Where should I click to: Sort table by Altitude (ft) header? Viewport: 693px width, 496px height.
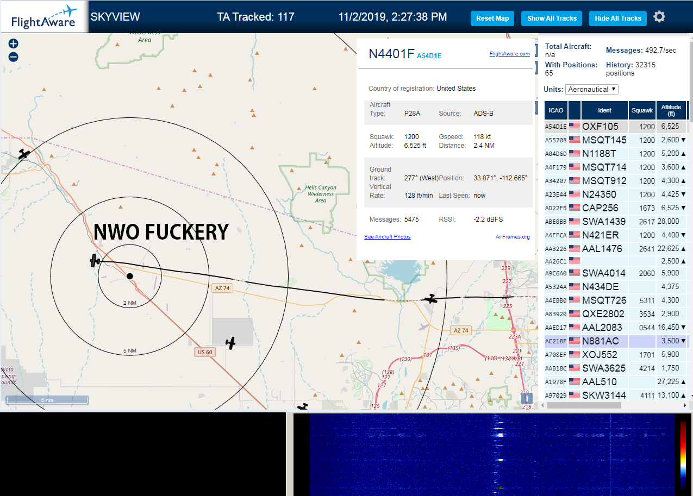point(671,110)
